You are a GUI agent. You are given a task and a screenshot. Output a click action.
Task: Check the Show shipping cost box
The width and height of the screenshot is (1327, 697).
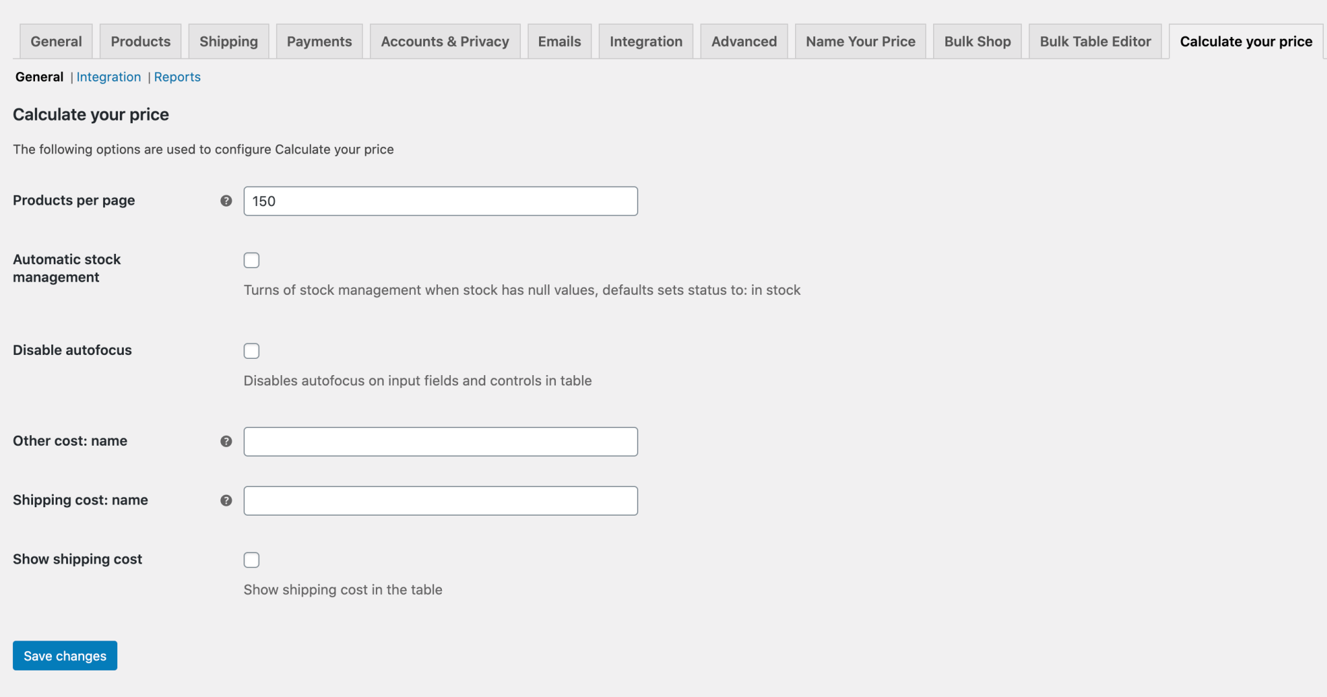coord(251,560)
